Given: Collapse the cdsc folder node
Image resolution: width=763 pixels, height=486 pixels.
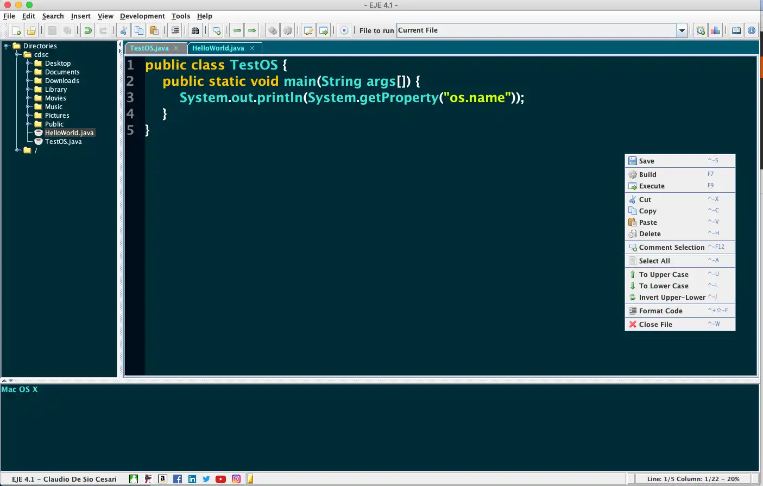Looking at the screenshot, I should tap(18, 55).
